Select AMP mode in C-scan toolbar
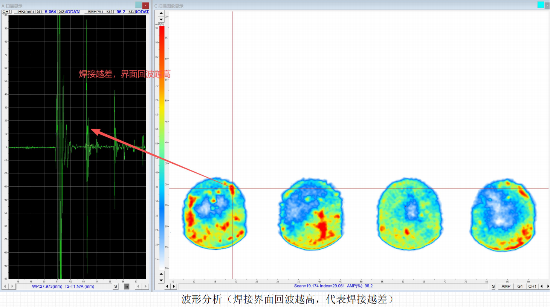The width and height of the screenshot is (550, 307). pos(506,287)
